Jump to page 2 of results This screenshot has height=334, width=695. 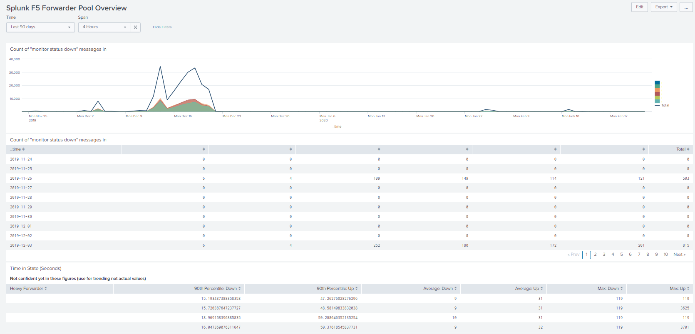[x=596, y=255]
